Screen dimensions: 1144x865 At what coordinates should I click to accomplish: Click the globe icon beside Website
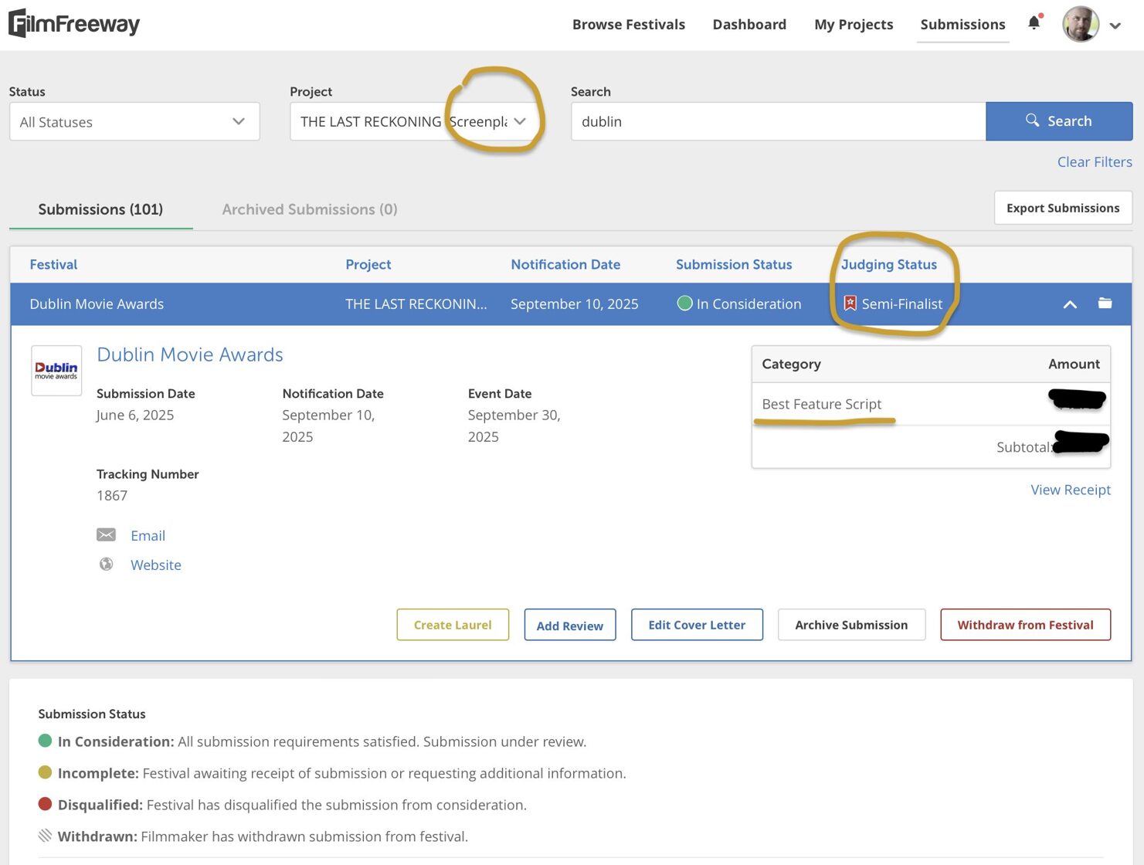click(x=106, y=565)
